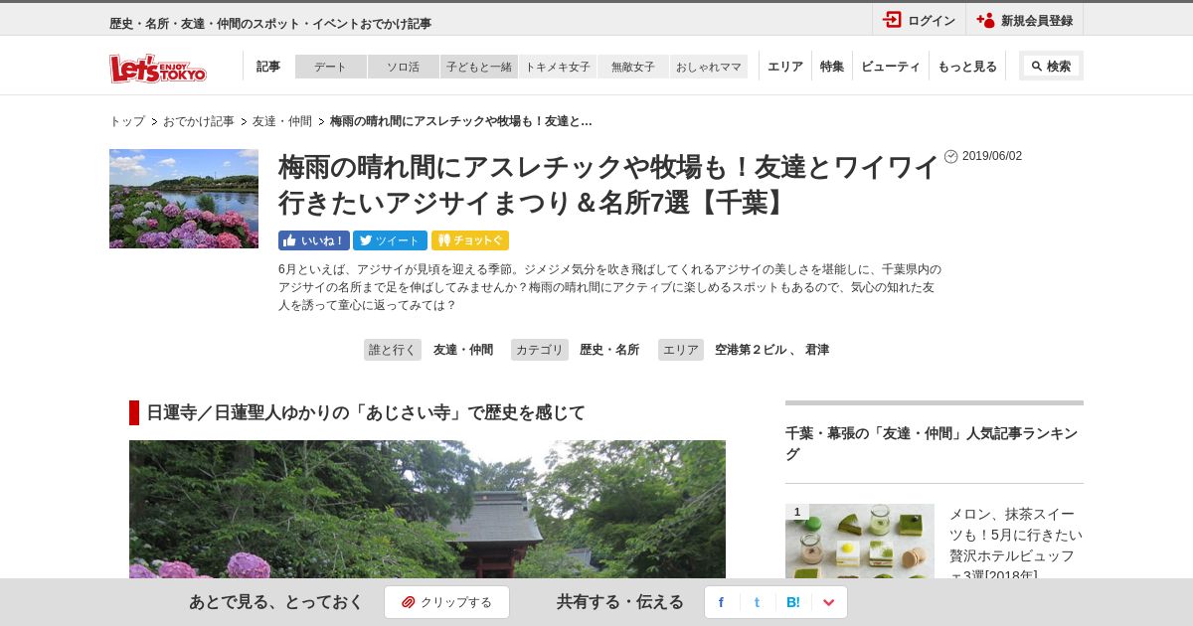
Task: Share via the Facebook f icon
Action: tap(721, 602)
